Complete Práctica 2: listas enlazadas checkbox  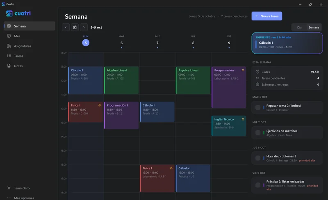pos(258,185)
